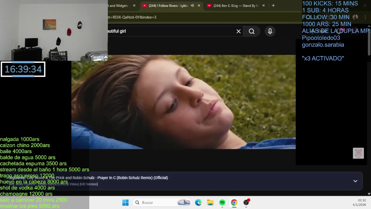The height and width of the screenshot is (209, 371).
Task: Switch to Google Chrome in the taskbar
Action: pyautogui.click(x=234, y=203)
